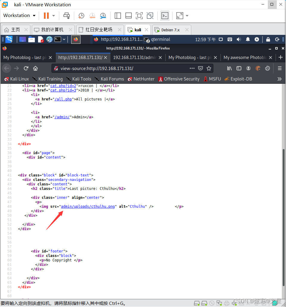Open Firefox hamburger menu
Screen dimensions: 286x307
click(x=279, y=68)
